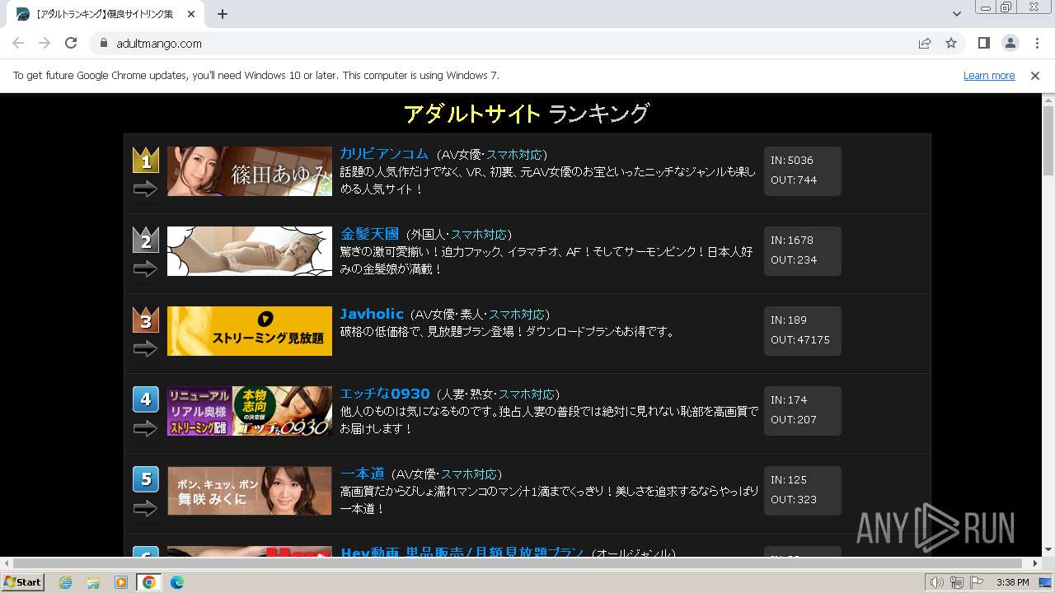Click the ストリーミング見放題 yellow banner
This screenshot has height=593, width=1055.
250,331
